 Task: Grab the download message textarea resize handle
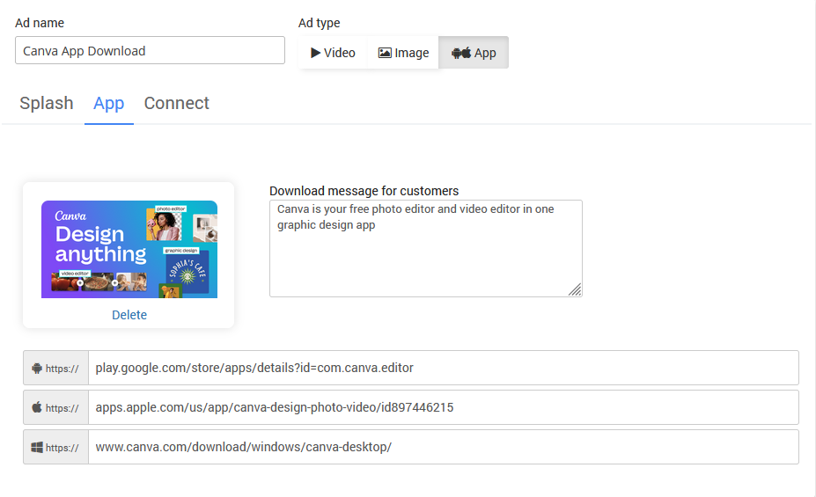575,289
